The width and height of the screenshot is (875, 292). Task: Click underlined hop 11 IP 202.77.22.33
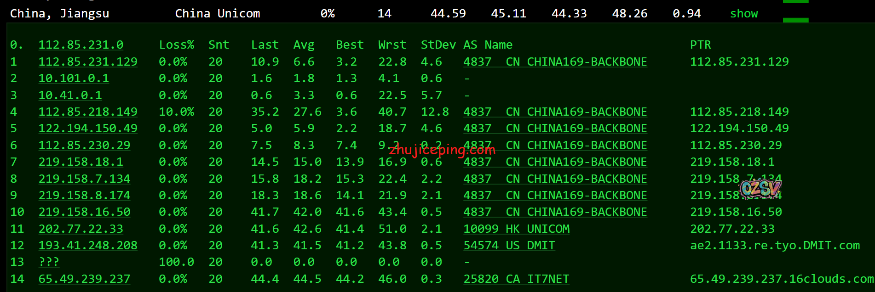coord(81,229)
